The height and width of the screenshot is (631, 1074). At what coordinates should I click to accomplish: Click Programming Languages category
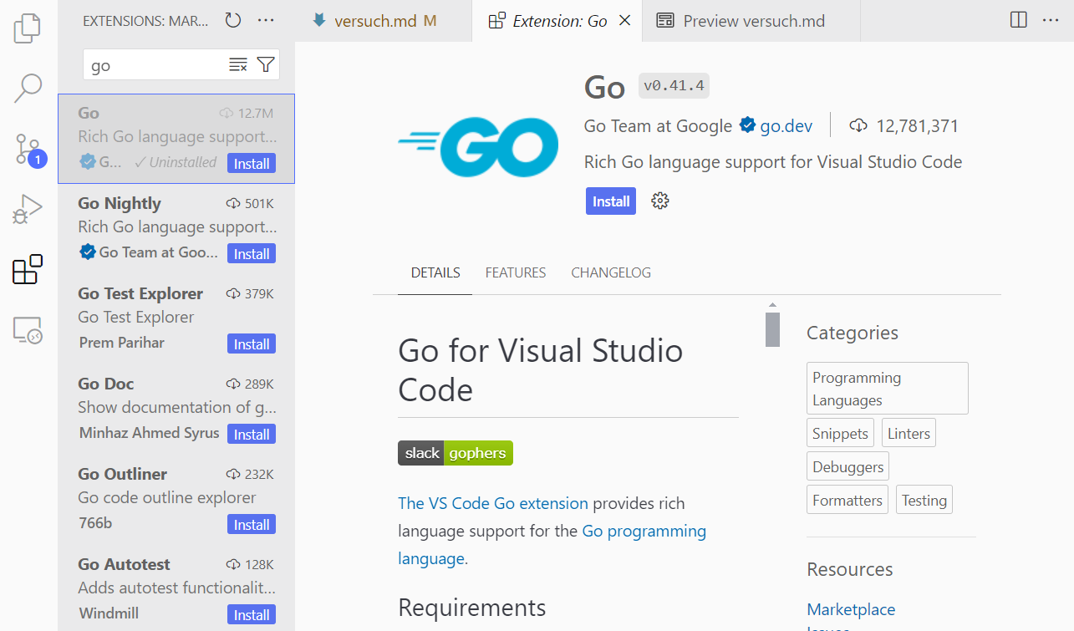pos(888,389)
